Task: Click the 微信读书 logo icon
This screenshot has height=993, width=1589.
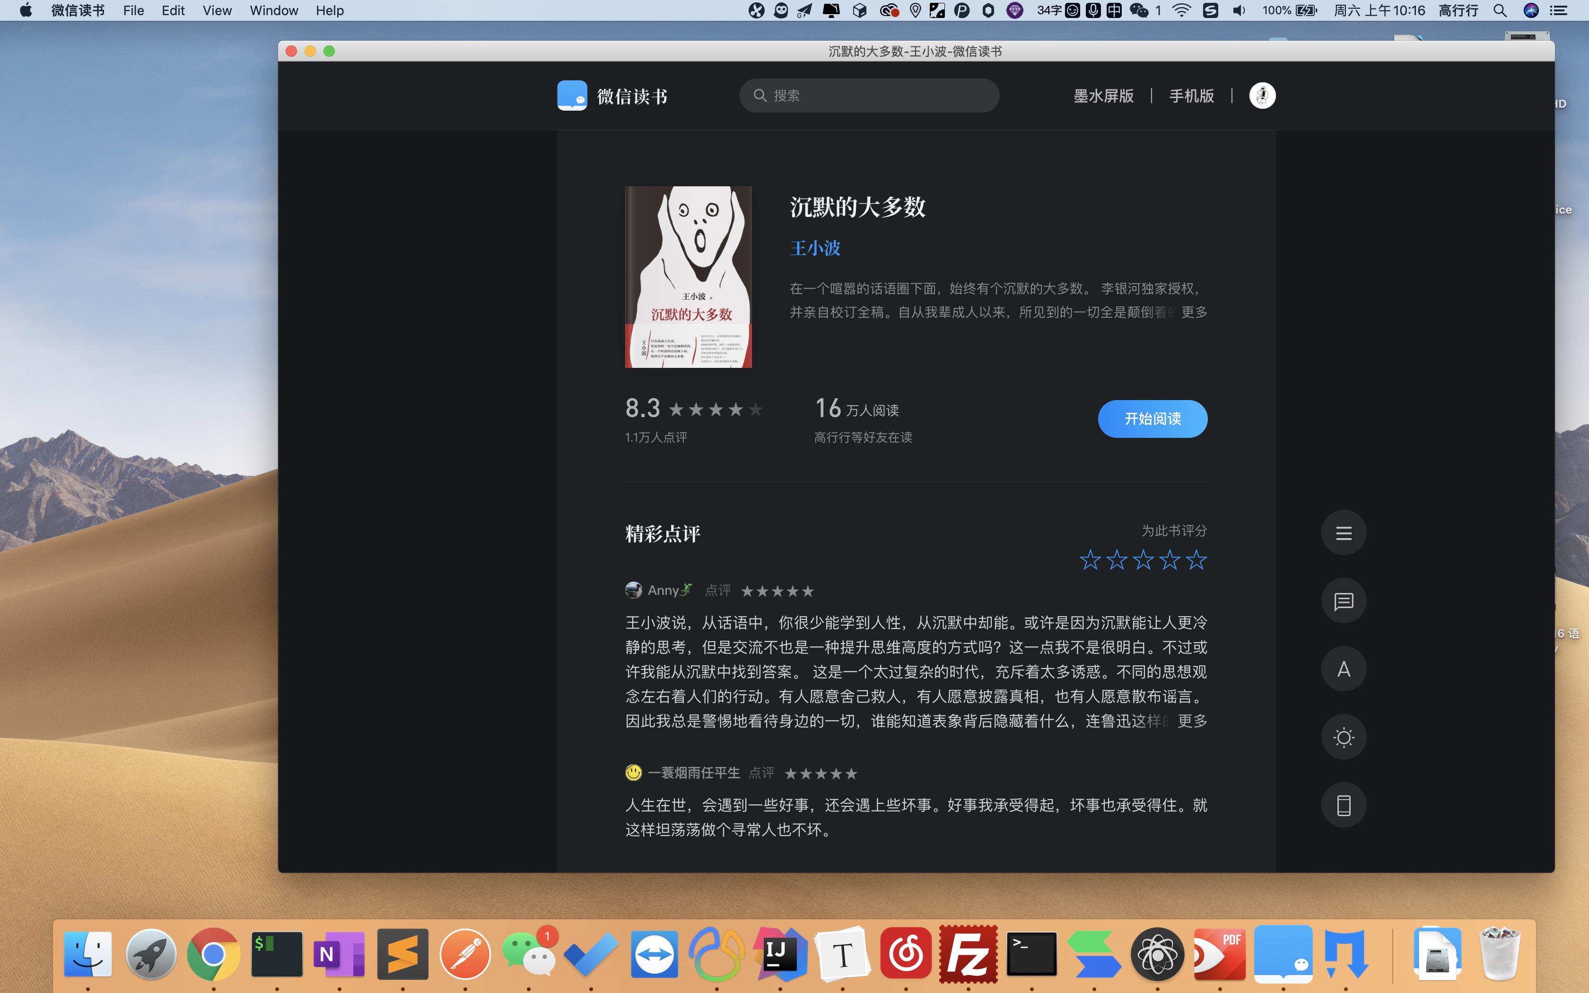Action: [572, 96]
